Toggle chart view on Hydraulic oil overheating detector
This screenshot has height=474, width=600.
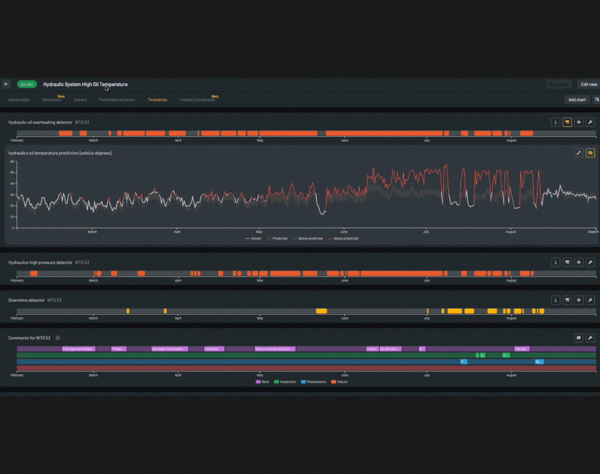pos(567,122)
